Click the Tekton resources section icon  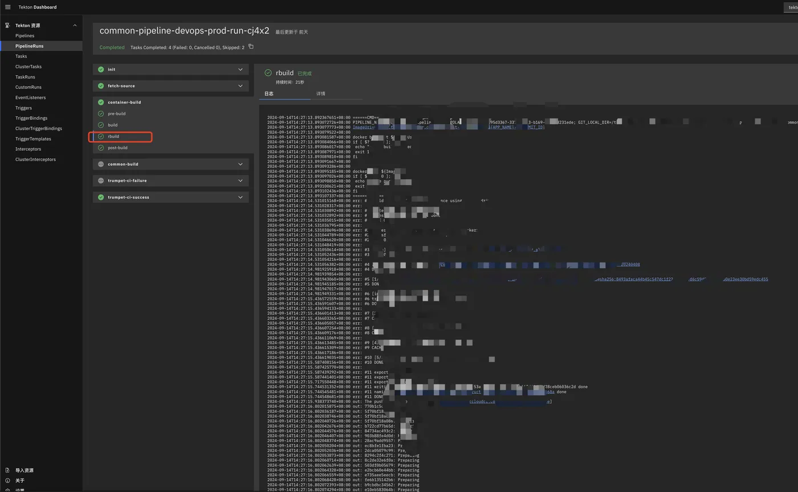click(x=7, y=26)
